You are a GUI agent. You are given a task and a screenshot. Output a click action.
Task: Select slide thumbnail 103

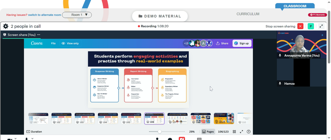(x=85, y=118)
